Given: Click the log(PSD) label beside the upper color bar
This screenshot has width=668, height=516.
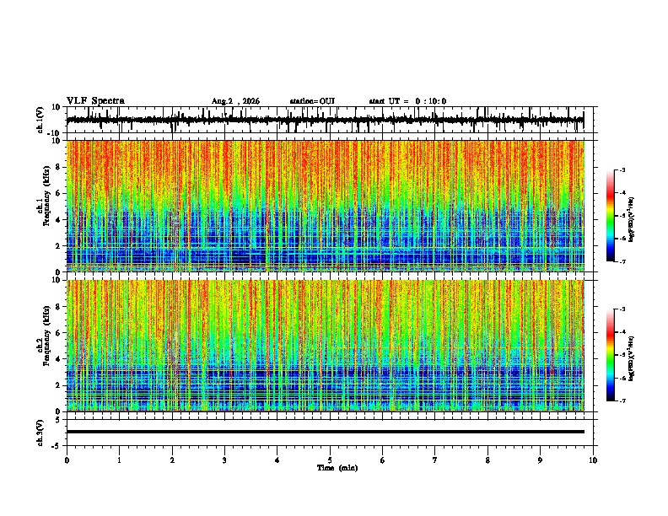Looking at the screenshot, I should [x=632, y=220].
